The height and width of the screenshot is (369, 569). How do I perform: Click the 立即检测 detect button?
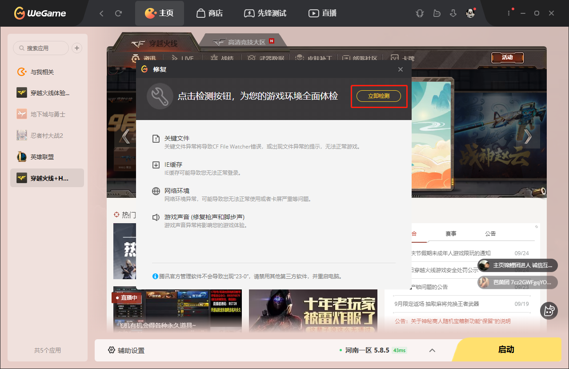[x=379, y=96]
